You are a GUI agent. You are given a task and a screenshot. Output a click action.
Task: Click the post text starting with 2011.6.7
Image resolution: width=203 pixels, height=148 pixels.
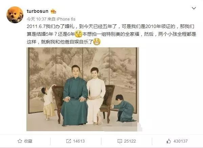point(111,34)
